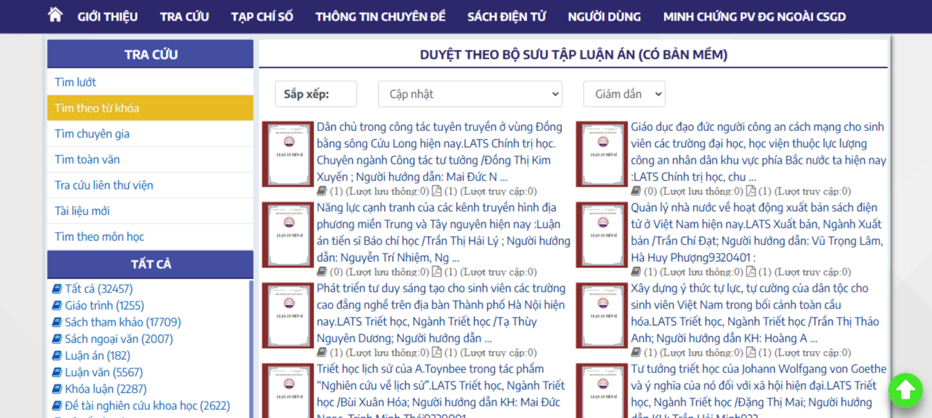Open the Cập nhật sort-field dropdown
The height and width of the screenshot is (418, 932).
click(x=470, y=94)
